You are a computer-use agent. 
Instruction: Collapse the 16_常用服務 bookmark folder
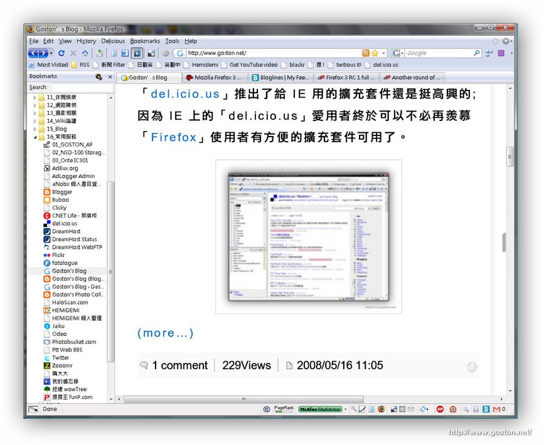tap(35, 137)
